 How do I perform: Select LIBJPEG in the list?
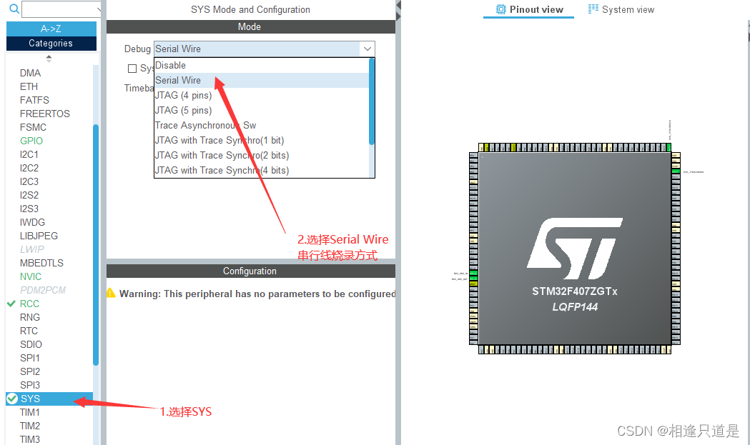point(39,236)
